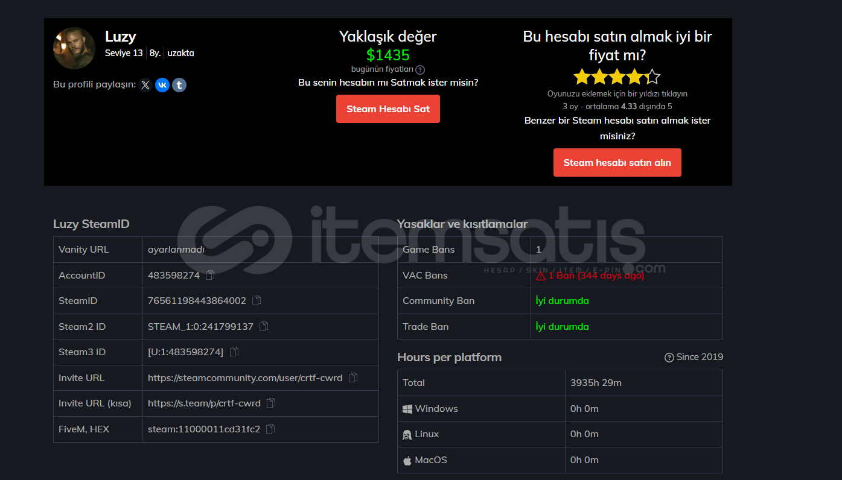Share the profile on X
This screenshot has width=842, height=480.
click(145, 85)
